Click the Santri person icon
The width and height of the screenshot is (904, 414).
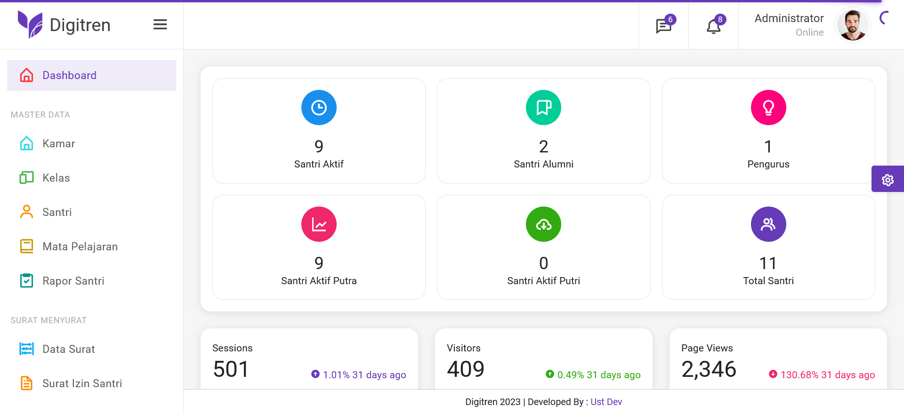27,212
